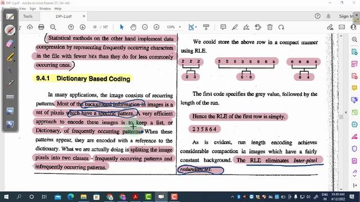Image resolution: width=360 pixels, height=202 pixels.
Task: Open notifications bell icon
Action: click(x=328, y=16)
